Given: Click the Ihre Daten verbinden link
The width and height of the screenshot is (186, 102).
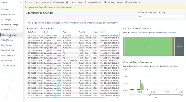Looking at the screenshot, I should pos(65,7).
